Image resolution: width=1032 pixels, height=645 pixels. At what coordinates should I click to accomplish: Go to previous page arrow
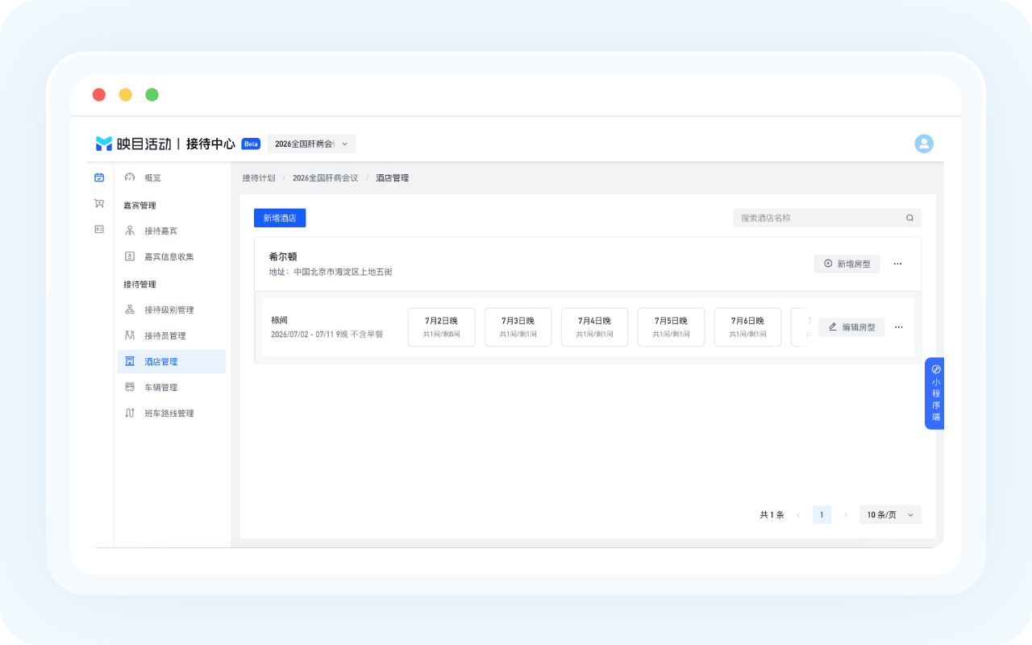(x=798, y=514)
